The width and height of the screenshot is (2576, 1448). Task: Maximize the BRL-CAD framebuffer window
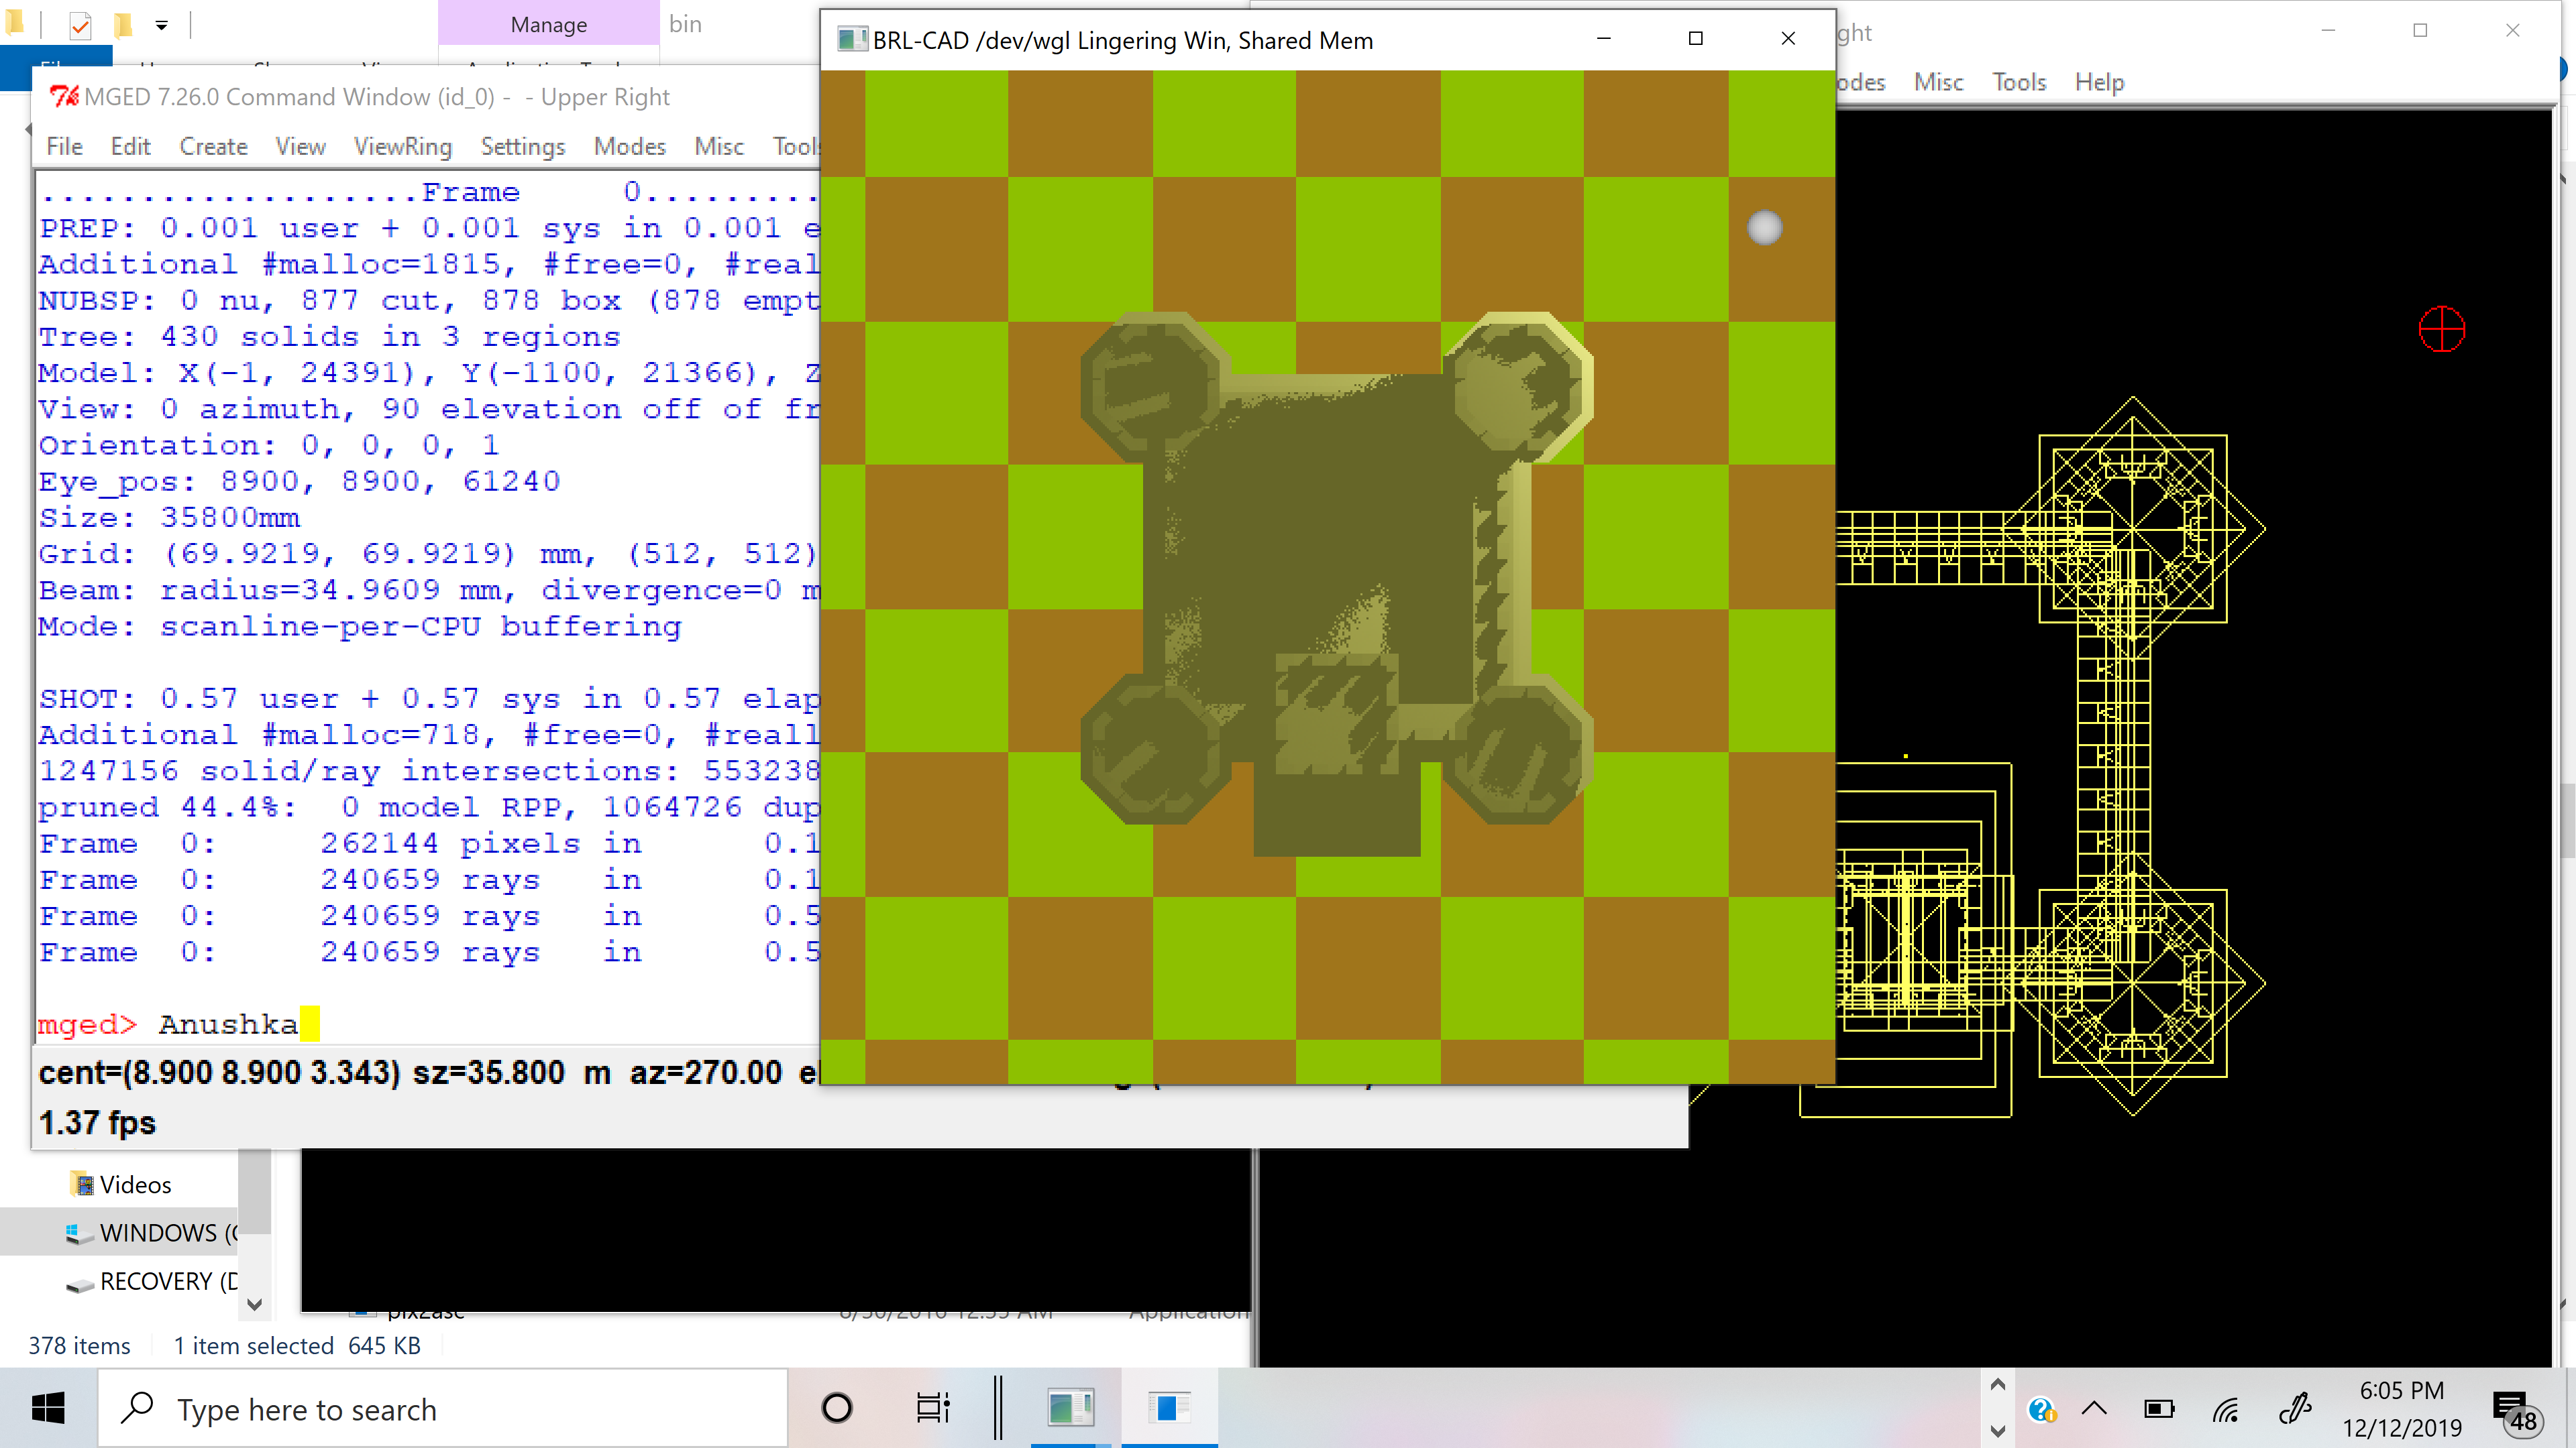pos(1696,39)
